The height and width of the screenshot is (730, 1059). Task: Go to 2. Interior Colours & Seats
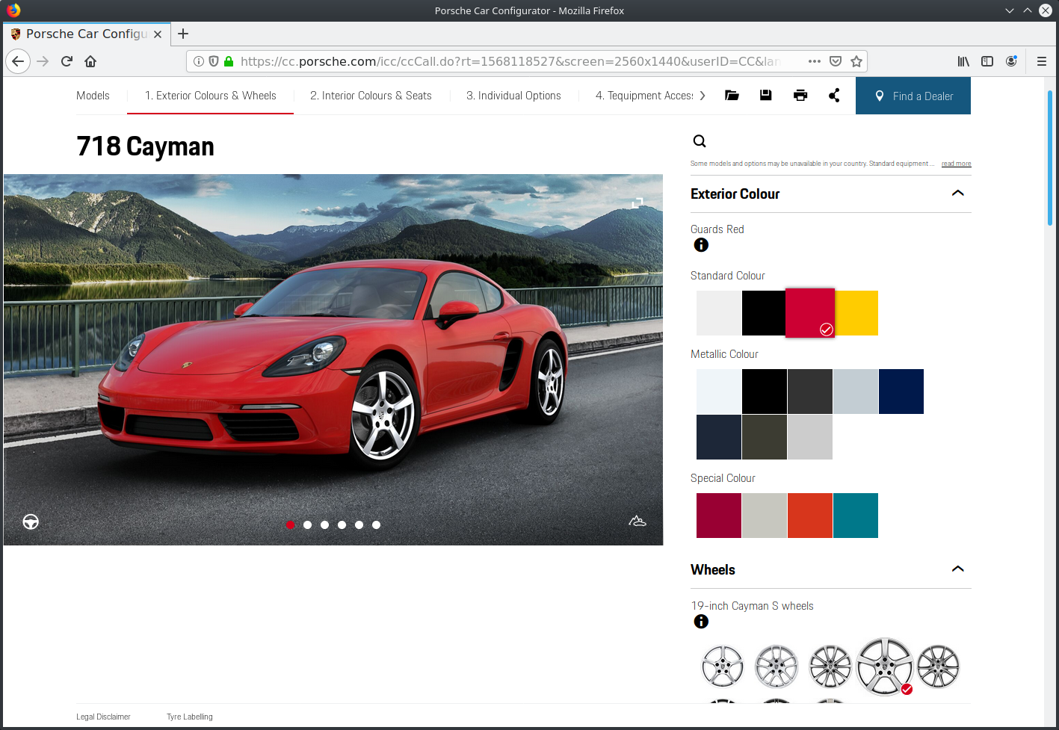[371, 96]
